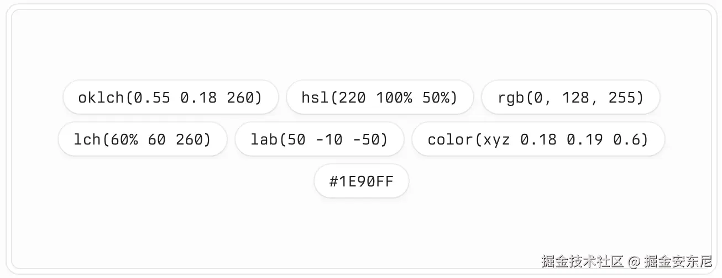Select the only chip on the third row
Image resolution: width=722 pixels, height=278 pixels.
(x=362, y=181)
